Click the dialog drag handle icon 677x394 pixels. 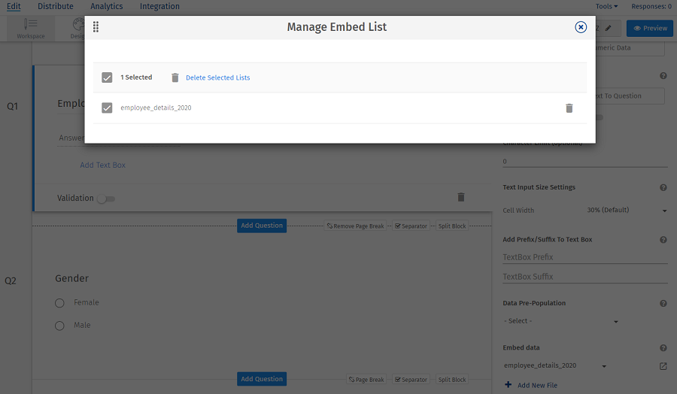coord(96,27)
